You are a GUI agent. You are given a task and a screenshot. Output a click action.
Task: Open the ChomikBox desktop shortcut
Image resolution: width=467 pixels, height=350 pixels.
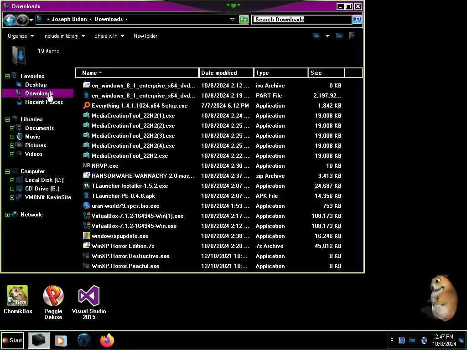click(18, 300)
